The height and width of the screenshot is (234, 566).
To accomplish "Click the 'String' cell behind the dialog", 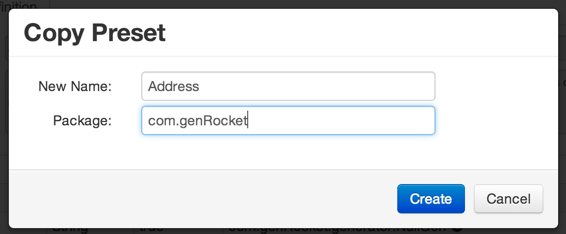I will 70,231.
